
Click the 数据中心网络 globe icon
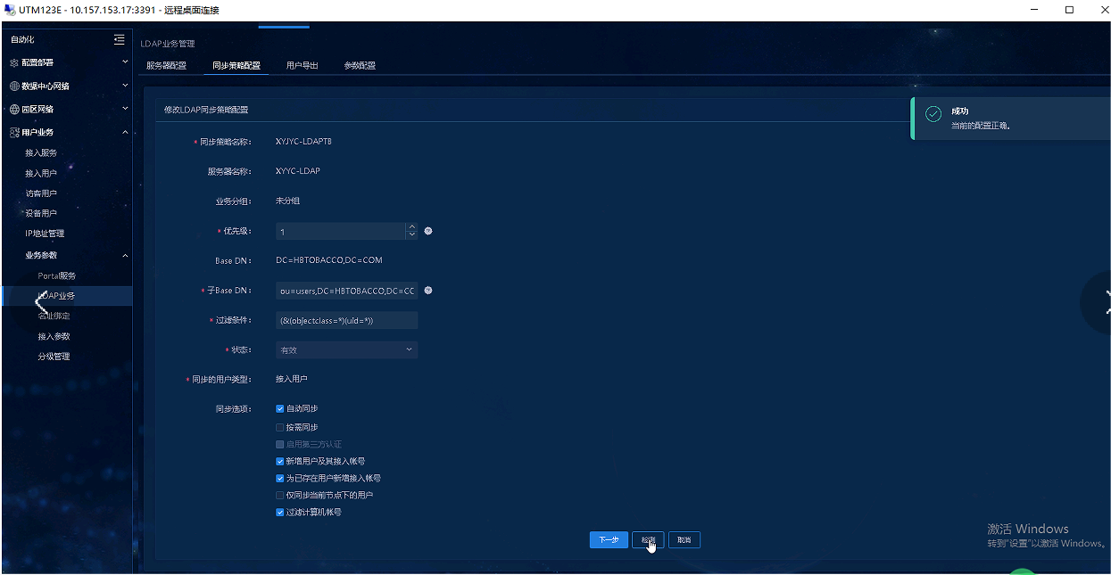pos(13,86)
